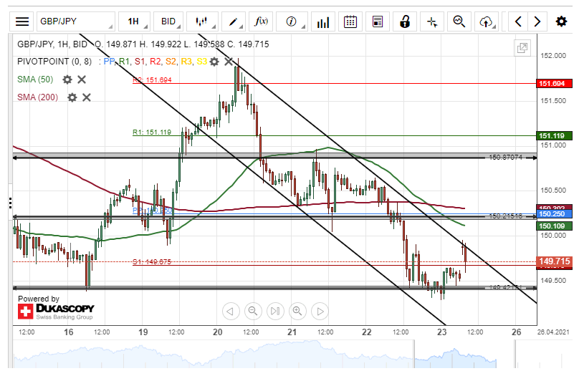Remove the Pivot Point indicator

click(x=229, y=62)
